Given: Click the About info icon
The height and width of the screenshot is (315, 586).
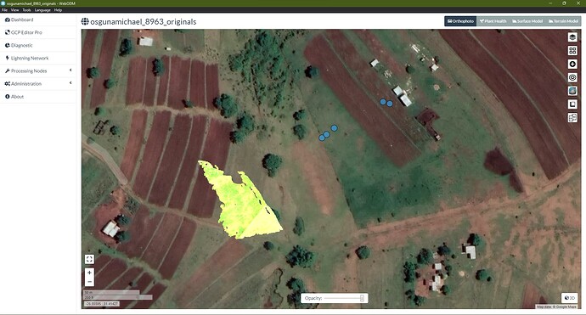Looking at the screenshot, I should (x=7, y=97).
